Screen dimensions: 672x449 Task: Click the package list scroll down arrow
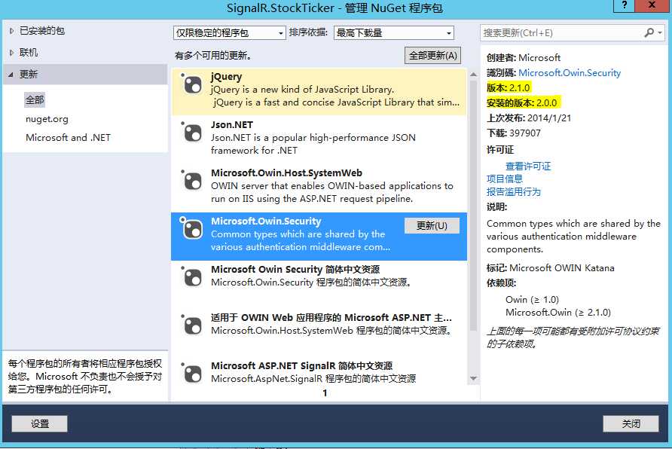click(473, 378)
